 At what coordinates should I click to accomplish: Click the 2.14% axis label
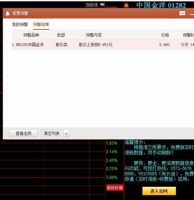[112, 152]
